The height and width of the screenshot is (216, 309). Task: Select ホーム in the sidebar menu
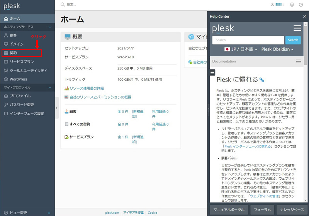point(15,19)
